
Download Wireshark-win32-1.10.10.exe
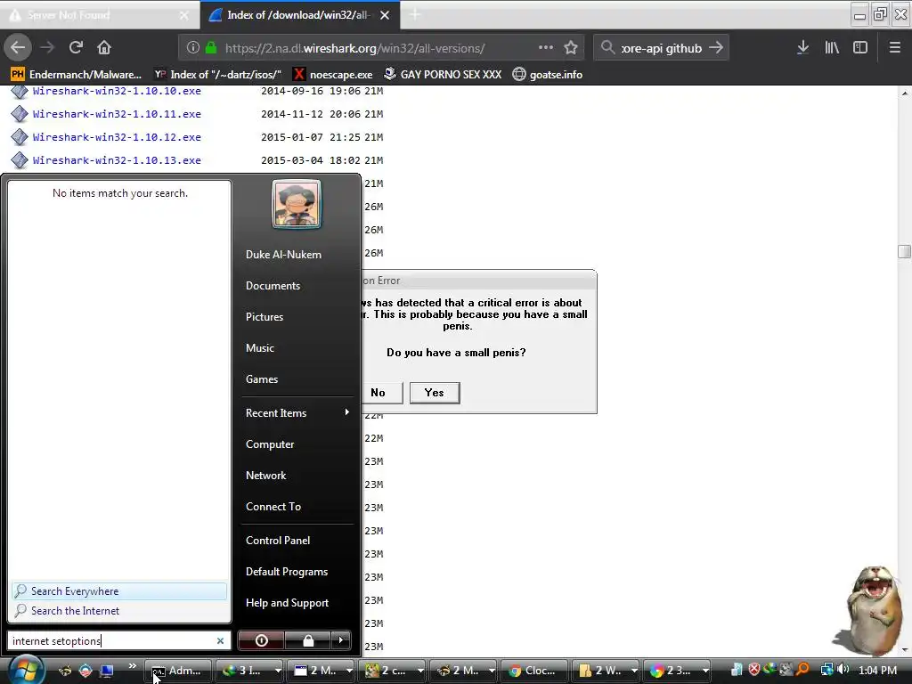tap(117, 91)
